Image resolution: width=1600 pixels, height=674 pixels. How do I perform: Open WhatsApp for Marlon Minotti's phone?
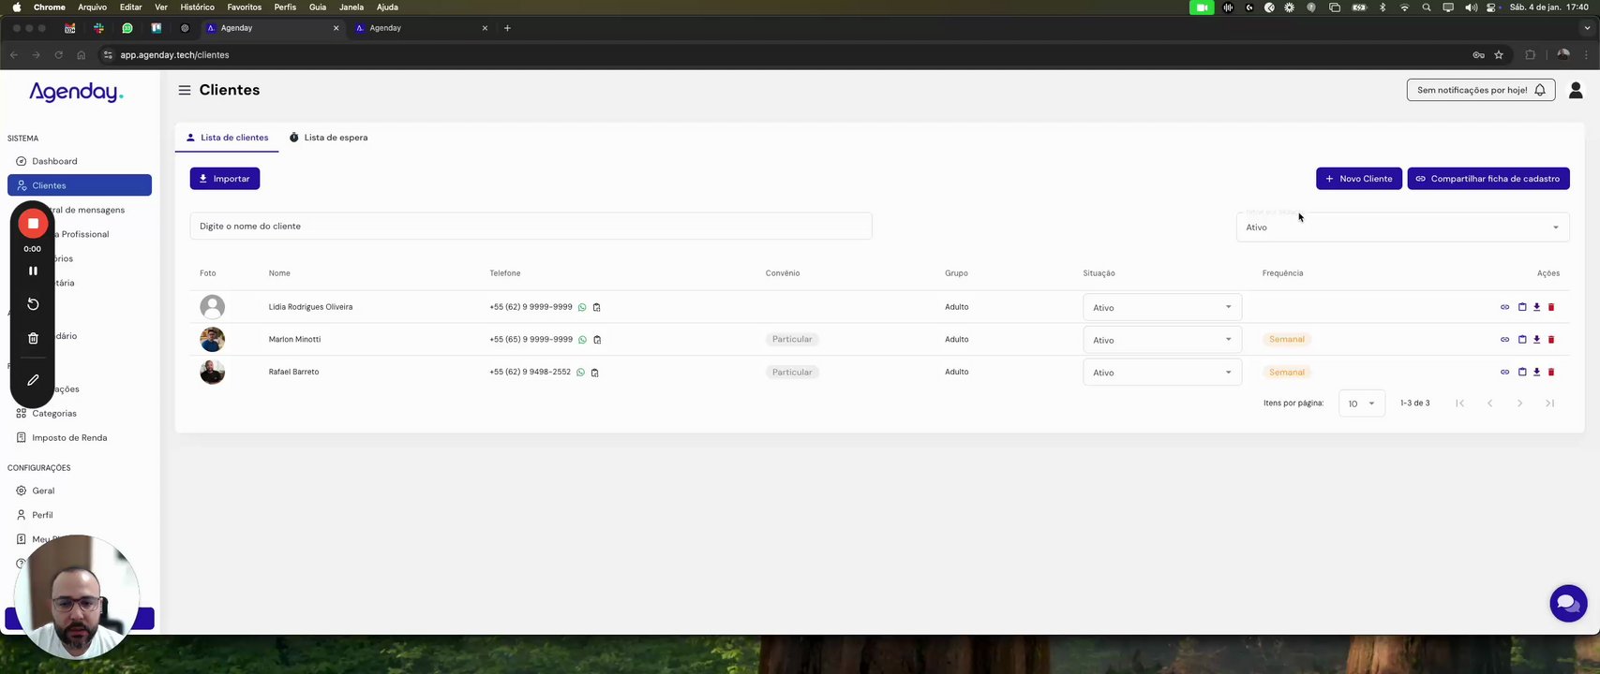[x=582, y=340]
